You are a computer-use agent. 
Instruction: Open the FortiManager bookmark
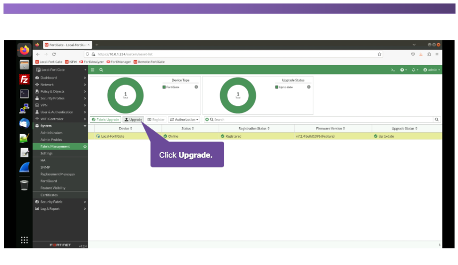(x=119, y=62)
